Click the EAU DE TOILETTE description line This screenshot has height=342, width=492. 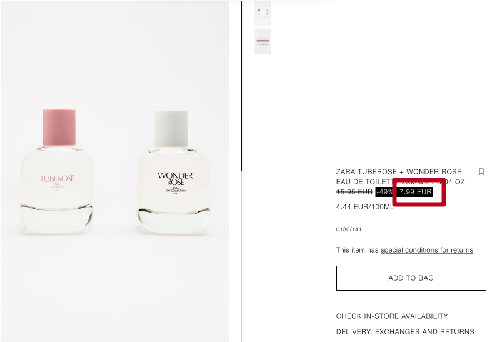pos(400,182)
